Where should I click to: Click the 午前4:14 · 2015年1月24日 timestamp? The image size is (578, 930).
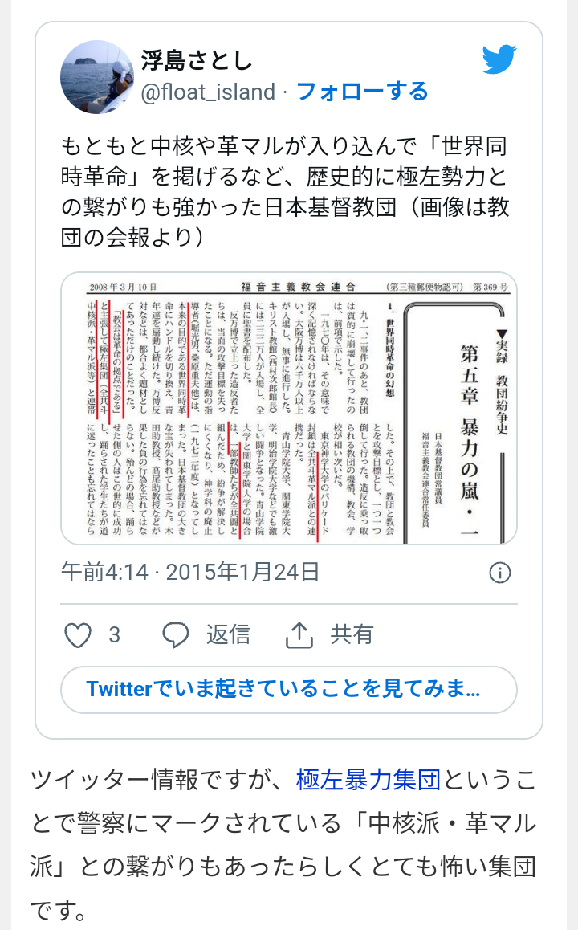[190, 572]
